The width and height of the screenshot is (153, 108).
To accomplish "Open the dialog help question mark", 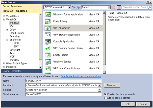I will [147, 2].
